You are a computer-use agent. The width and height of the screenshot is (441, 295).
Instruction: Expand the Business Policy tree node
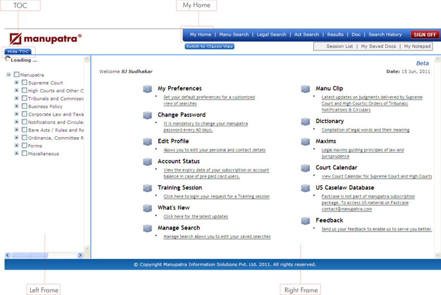click(x=17, y=106)
